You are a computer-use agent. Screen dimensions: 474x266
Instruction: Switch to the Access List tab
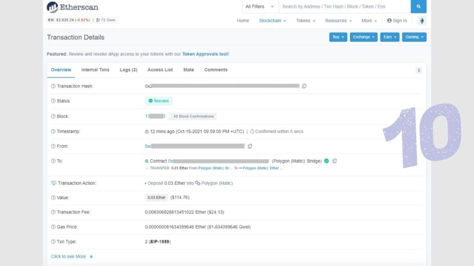pyautogui.click(x=160, y=70)
